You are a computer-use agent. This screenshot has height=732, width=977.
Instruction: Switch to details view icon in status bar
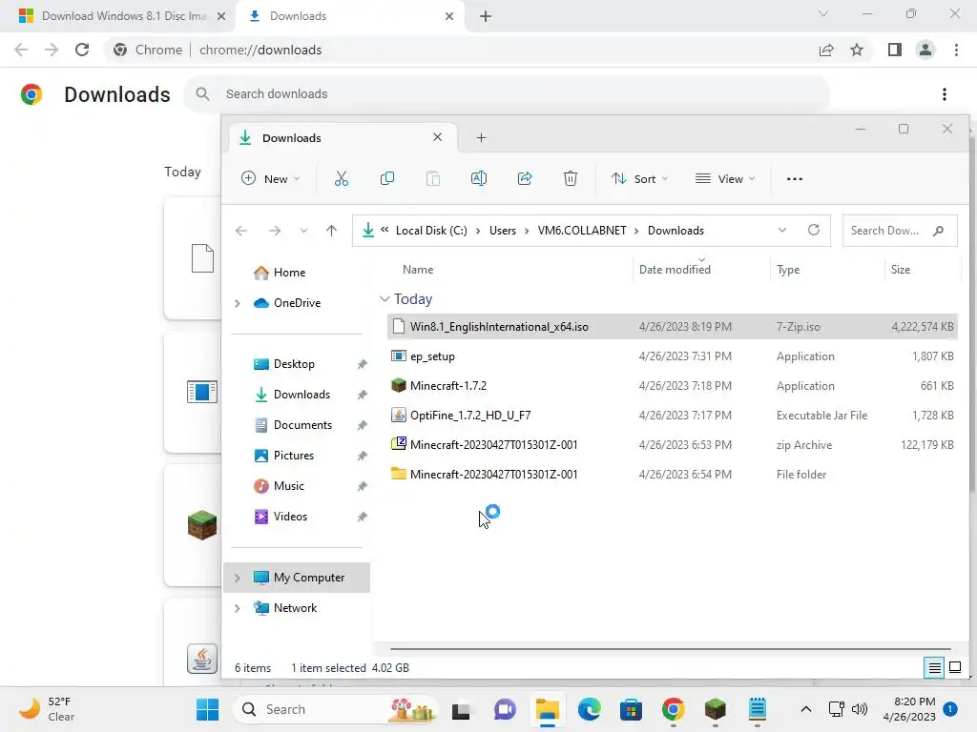935,668
